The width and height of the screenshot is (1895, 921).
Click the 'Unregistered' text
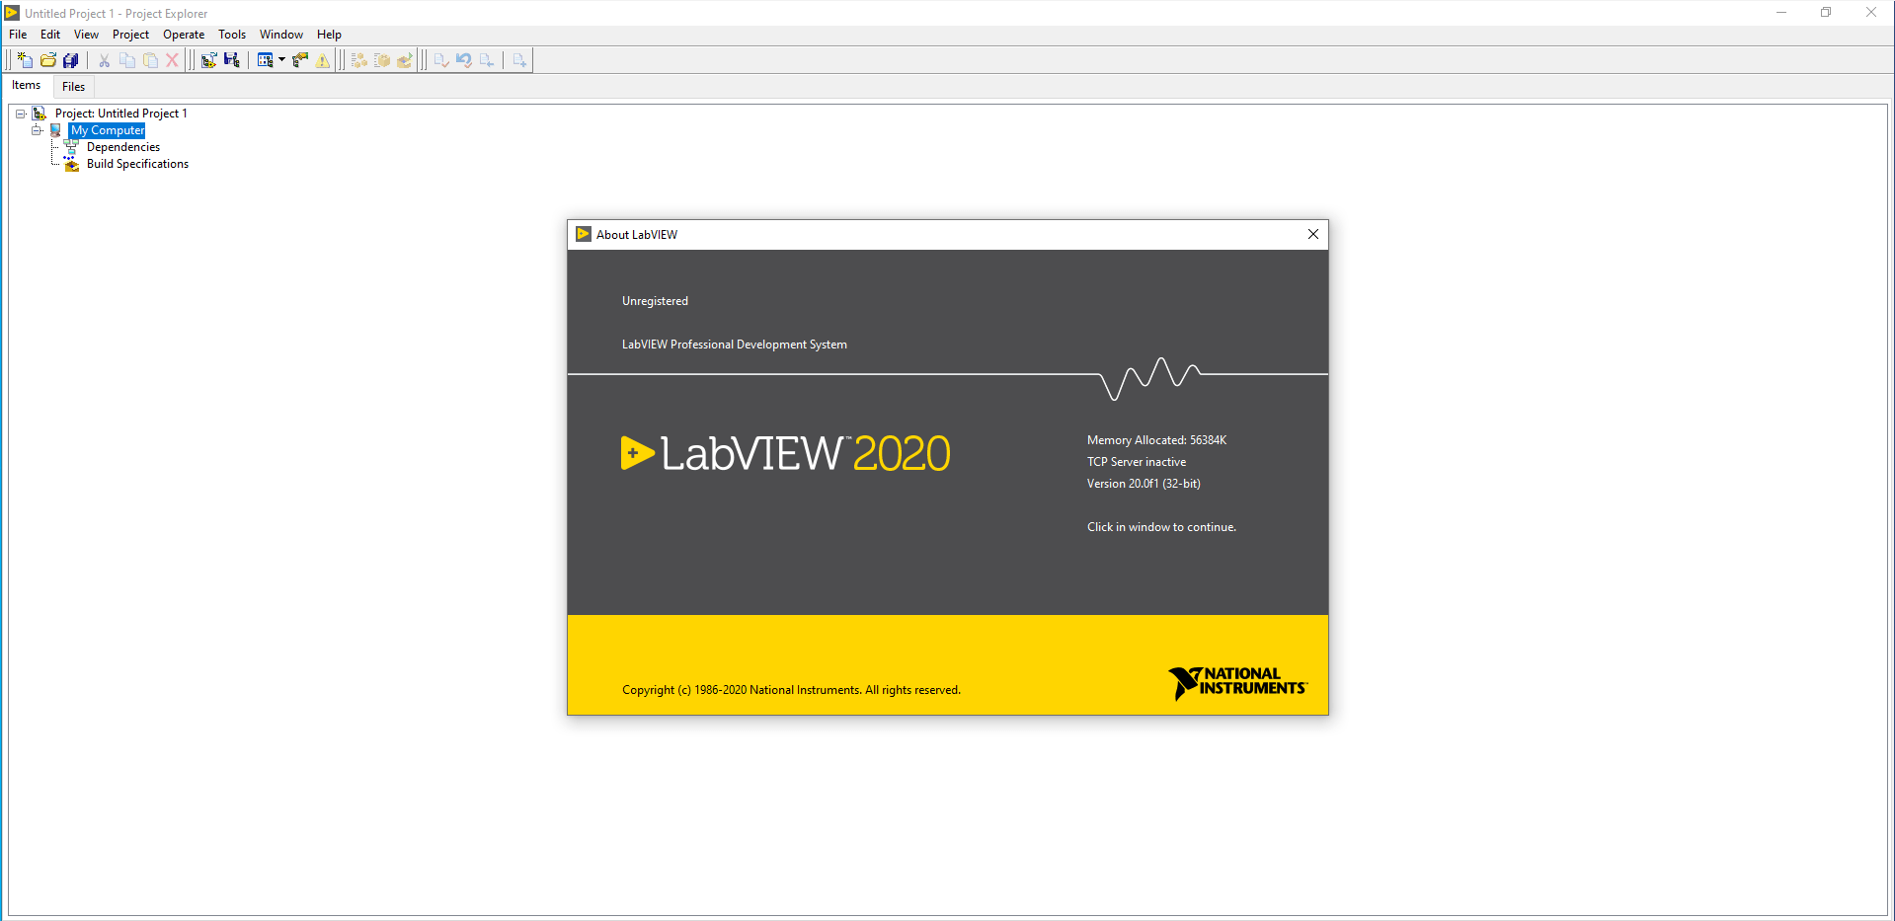click(x=655, y=301)
